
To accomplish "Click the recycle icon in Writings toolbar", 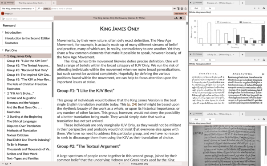I will 186,9.
